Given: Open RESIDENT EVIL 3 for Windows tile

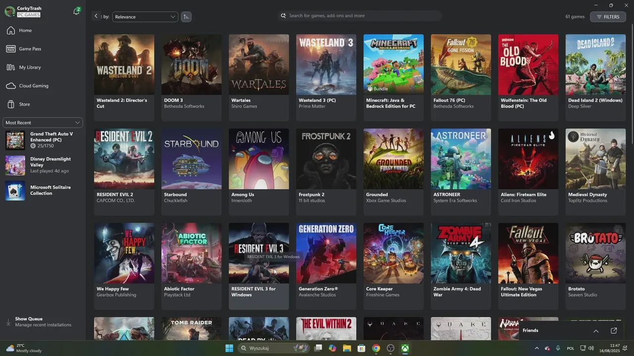Looking at the screenshot, I should (x=259, y=266).
